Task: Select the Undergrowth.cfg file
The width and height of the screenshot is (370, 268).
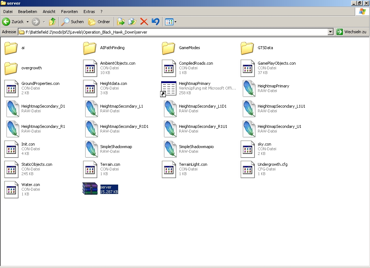Action: tap(248, 169)
